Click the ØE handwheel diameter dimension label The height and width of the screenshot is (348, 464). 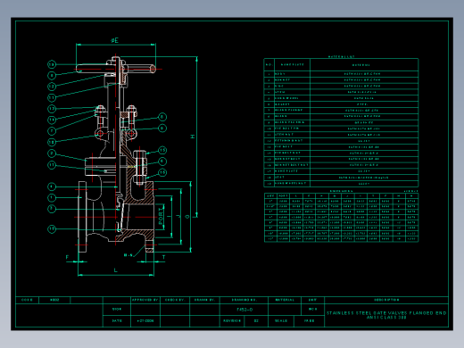(x=115, y=40)
